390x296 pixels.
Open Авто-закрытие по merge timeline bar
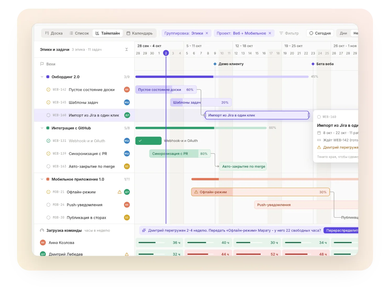tap(243, 166)
